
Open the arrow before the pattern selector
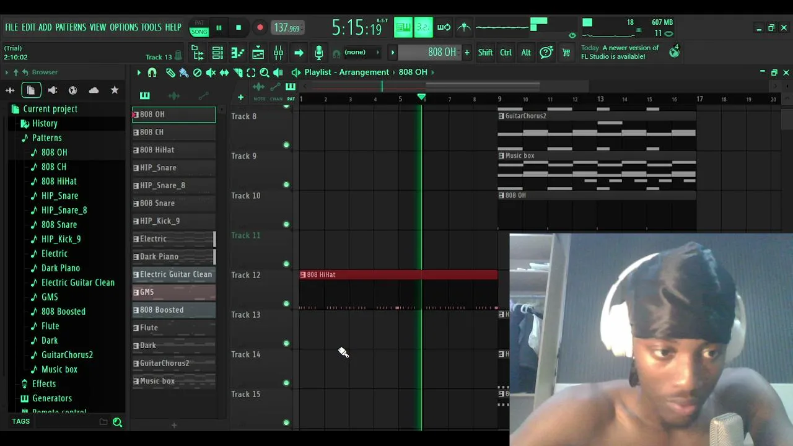(x=393, y=53)
